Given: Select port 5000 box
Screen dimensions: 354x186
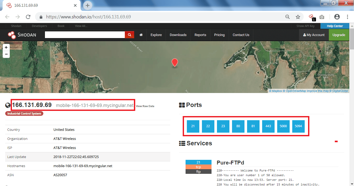Looking at the screenshot, I should (283, 126).
